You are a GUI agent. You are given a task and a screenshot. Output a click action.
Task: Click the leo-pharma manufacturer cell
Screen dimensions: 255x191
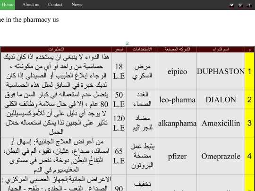pyautogui.click(x=177, y=100)
